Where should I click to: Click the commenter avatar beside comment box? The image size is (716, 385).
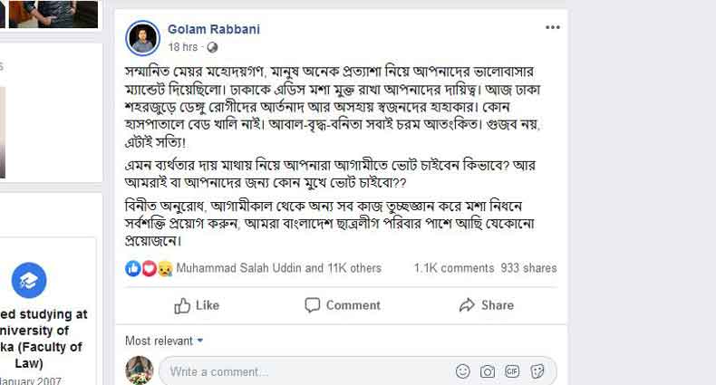point(139,371)
